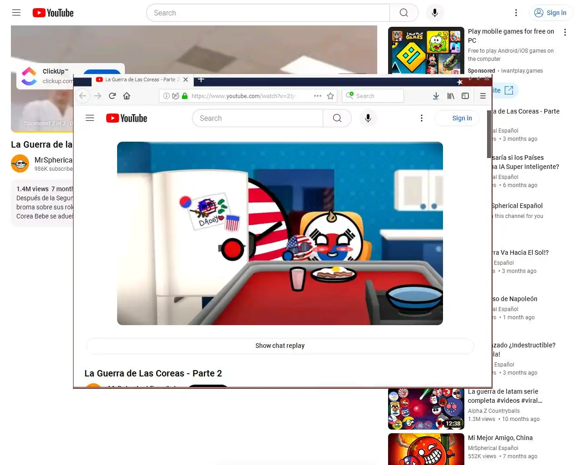Open iwantplay games ad thumbnail

pyautogui.click(x=426, y=50)
